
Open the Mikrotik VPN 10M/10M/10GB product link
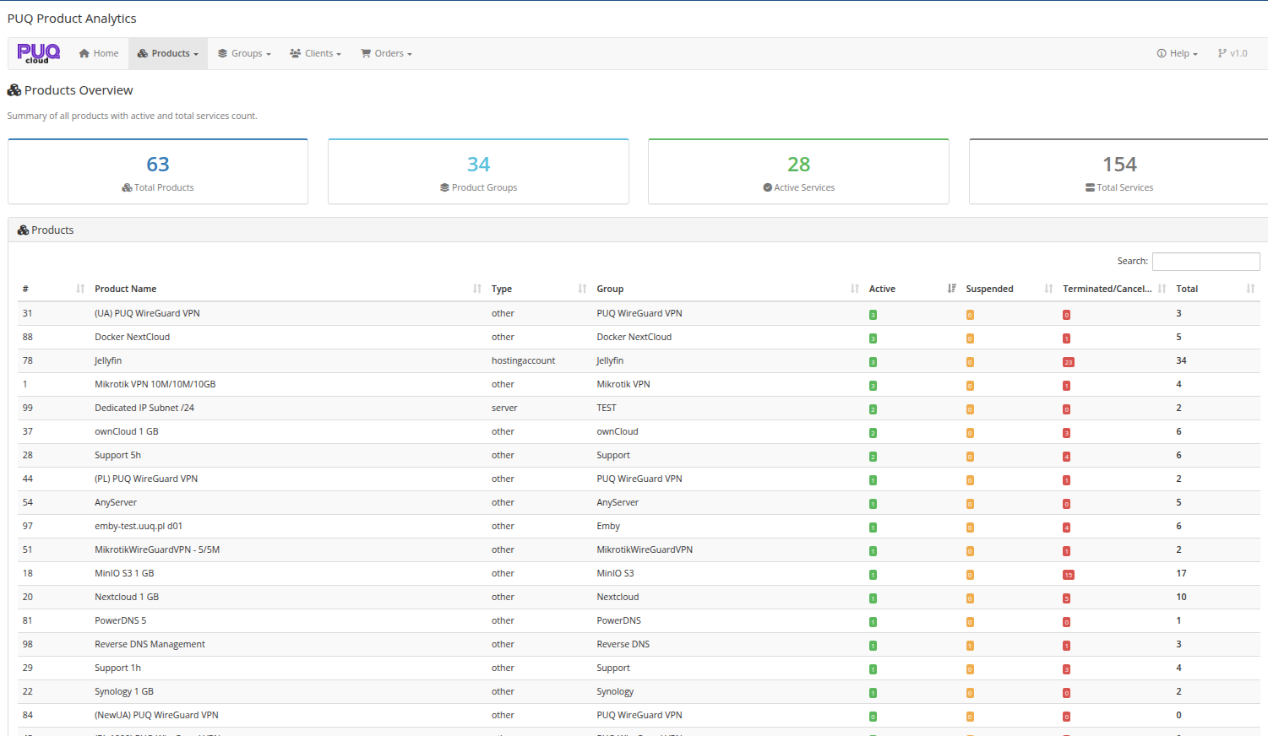pos(155,384)
